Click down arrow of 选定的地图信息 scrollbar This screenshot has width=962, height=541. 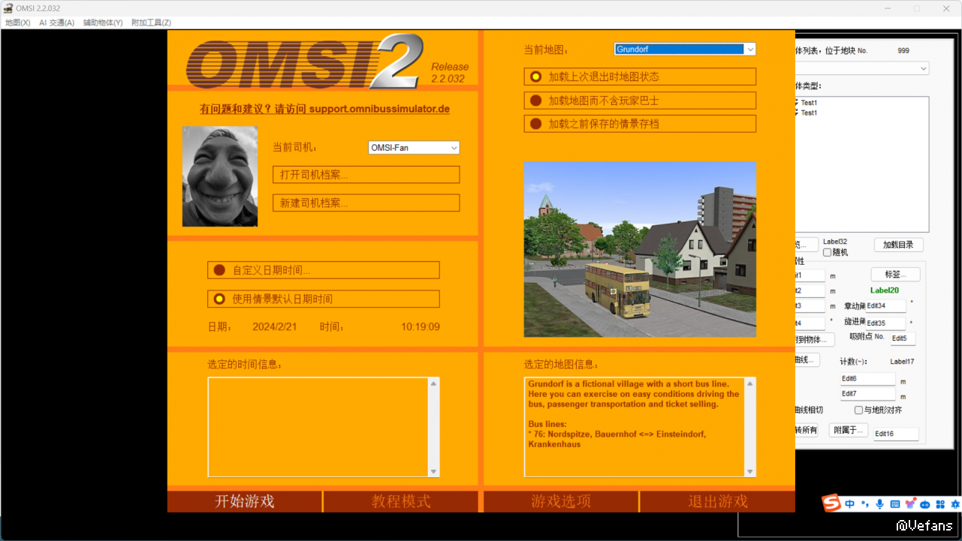749,471
